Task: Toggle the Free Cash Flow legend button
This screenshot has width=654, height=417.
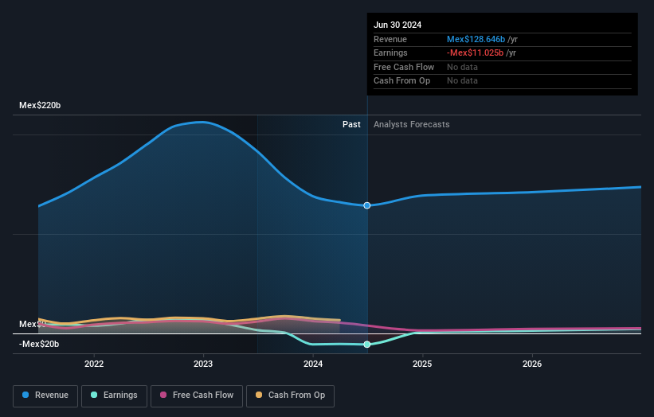Action: [197, 396]
